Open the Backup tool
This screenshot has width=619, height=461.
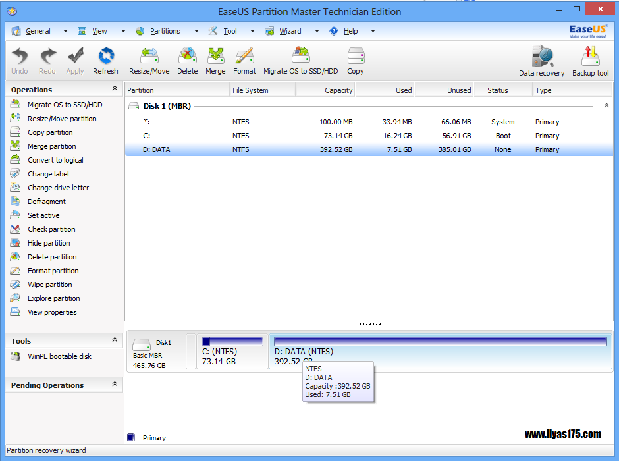[591, 61]
